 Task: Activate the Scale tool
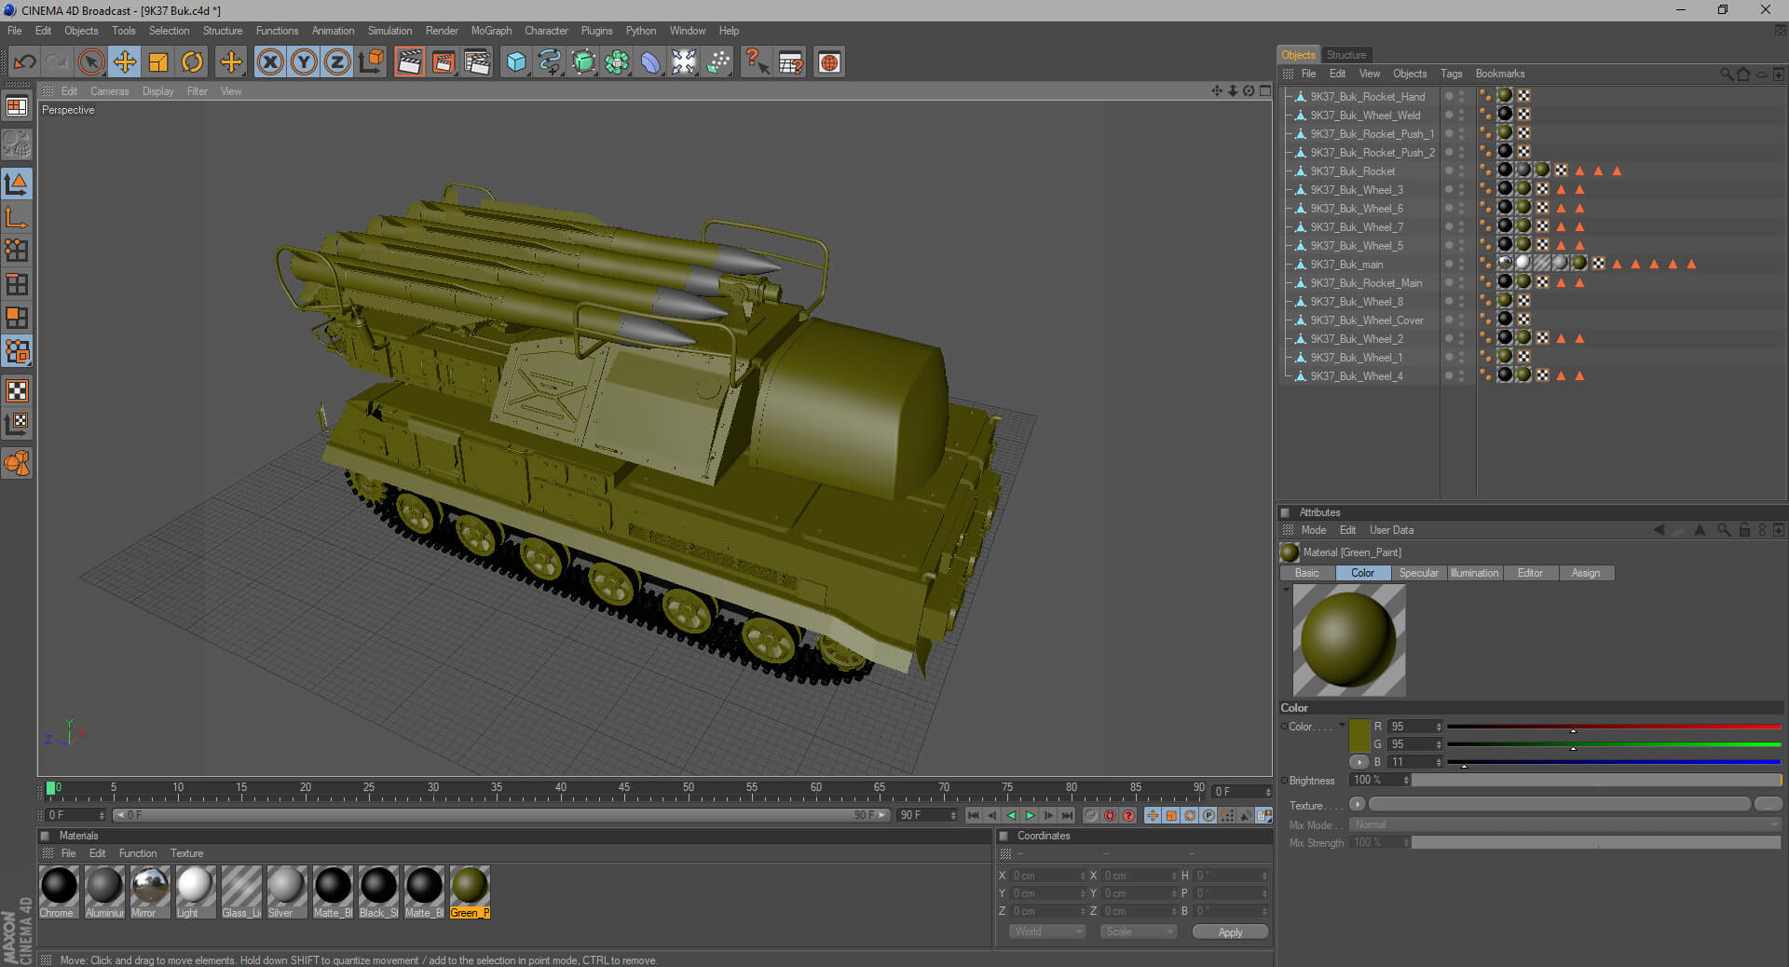157,62
